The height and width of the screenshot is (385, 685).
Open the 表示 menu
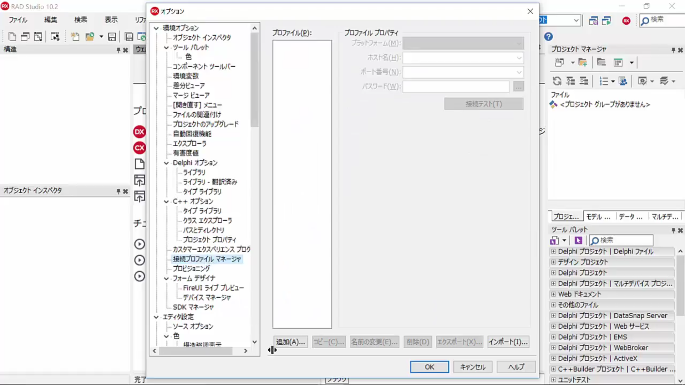click(x=111, y=20)
